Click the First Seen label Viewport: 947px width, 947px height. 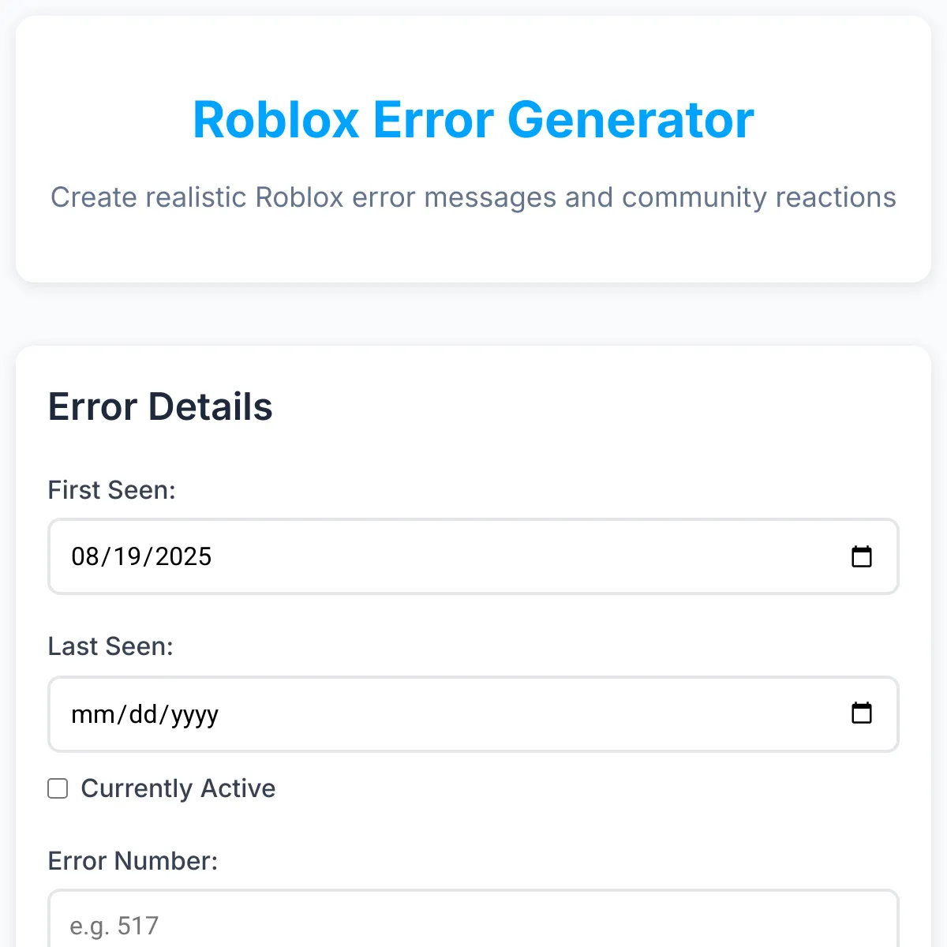click(x=111, y=490)
